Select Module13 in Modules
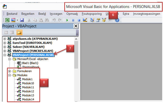Image resolution: width=163 pixels, height=103 pixels. [x=28, y=95]
